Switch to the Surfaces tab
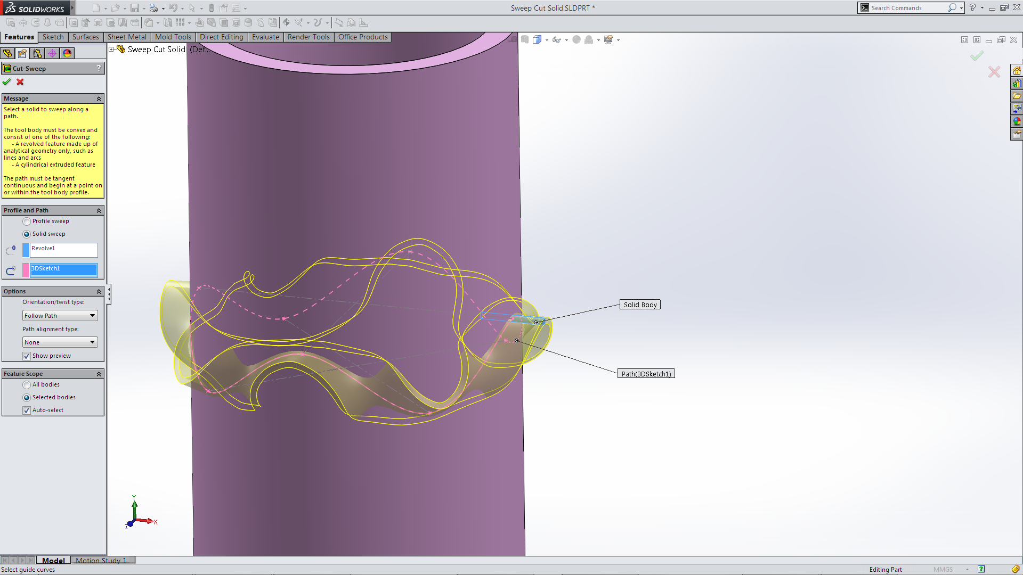 [85, 37]
